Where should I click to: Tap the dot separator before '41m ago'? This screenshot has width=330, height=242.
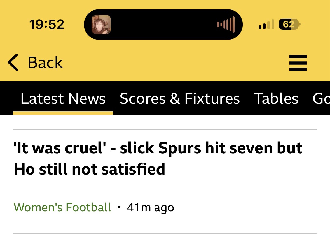[120, 207]
